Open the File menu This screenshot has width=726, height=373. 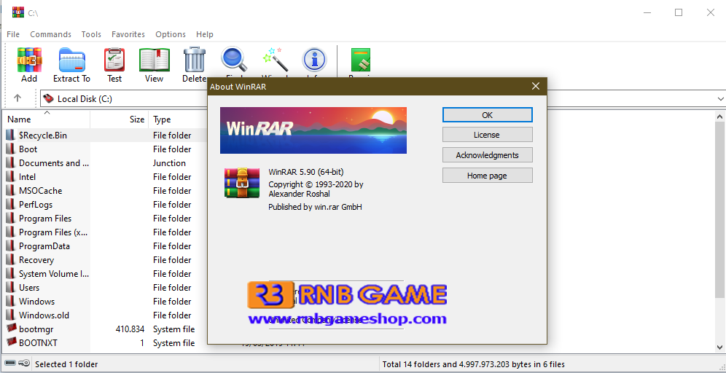(x=13, y=34)
